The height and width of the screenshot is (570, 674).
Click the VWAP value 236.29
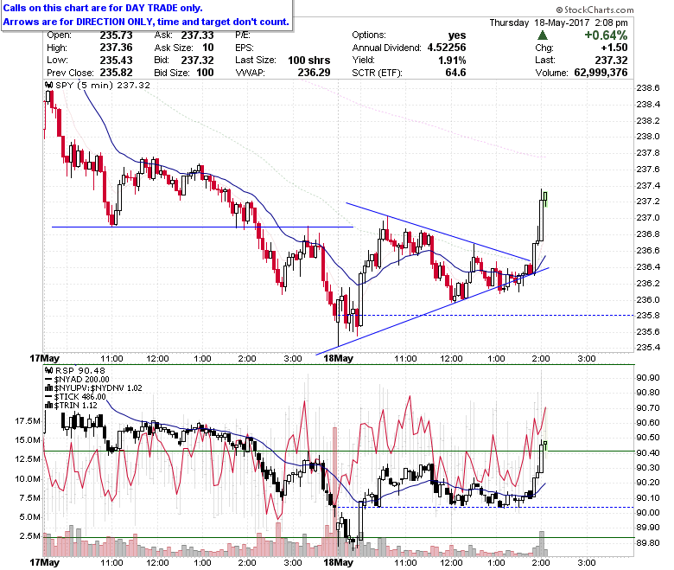click(314, 73)
